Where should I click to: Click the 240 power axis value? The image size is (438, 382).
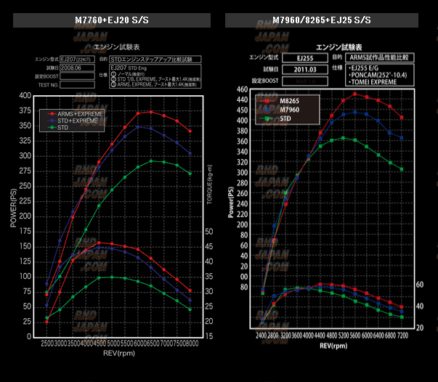[x=242, y=204]
